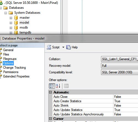Expand the model database node
The image size is (138, 122).
(11, 23)
